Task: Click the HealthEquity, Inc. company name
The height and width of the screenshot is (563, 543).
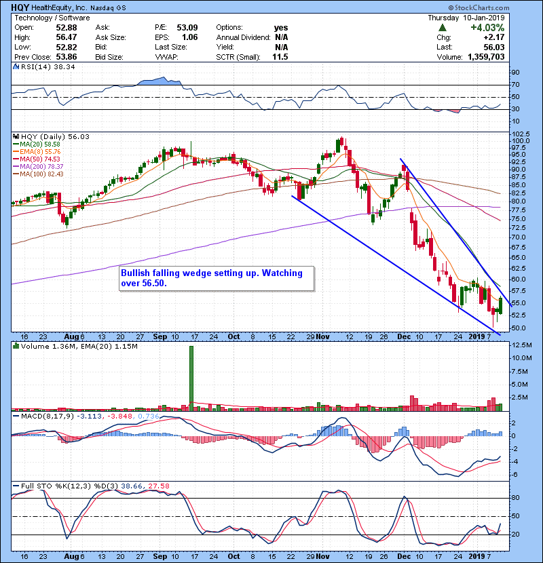Action: click(59, 7)
